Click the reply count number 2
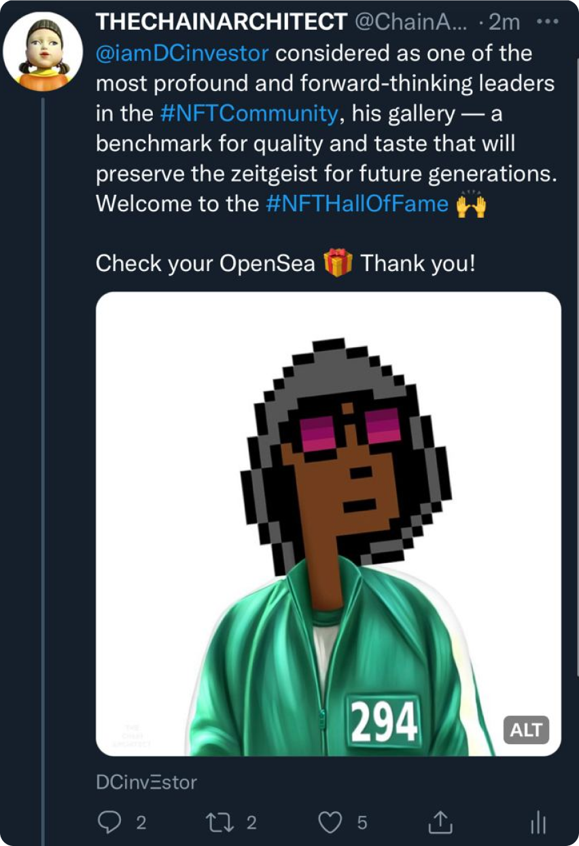The image size is (579, 846). tap(141, 823)
